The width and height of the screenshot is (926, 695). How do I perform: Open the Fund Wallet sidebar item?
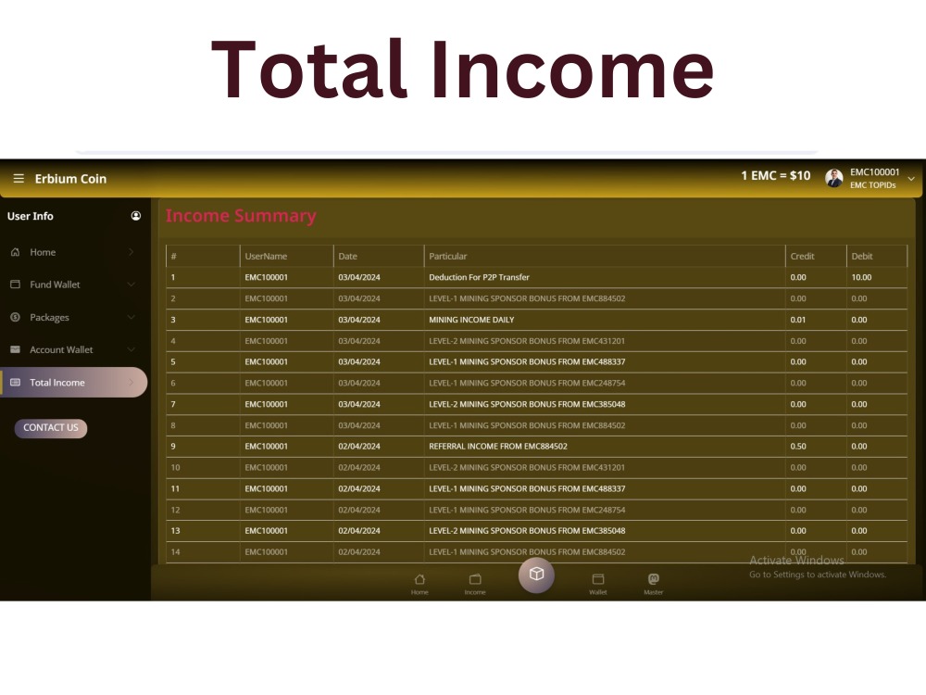click(74, 284)
